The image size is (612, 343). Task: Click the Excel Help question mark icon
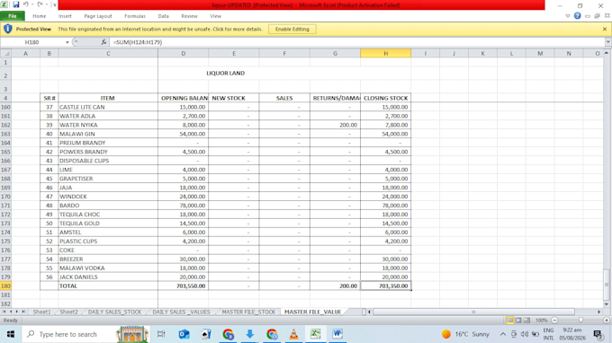point(577,16)
